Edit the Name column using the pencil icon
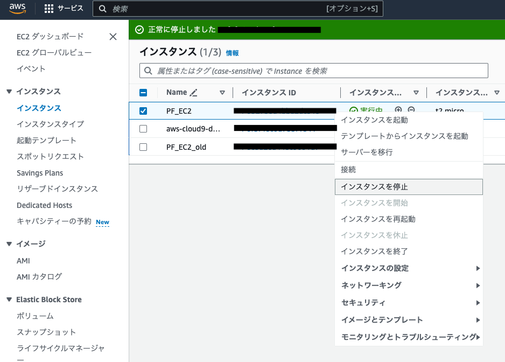Viewport: 505px width, 362px height. pyautogui.click(x=194, y=93)
